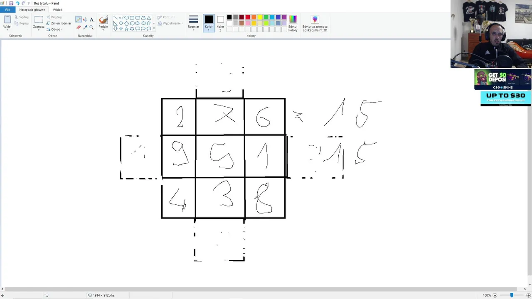Pick the yellow color swatch
The image size is (532, 299).
click(260, 17)
